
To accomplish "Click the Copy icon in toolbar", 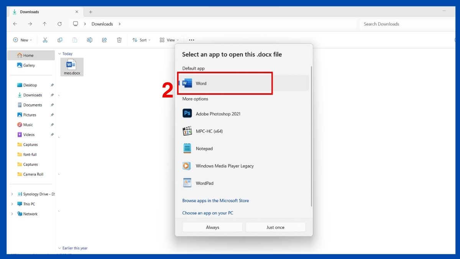I will (x=60, y=40).
